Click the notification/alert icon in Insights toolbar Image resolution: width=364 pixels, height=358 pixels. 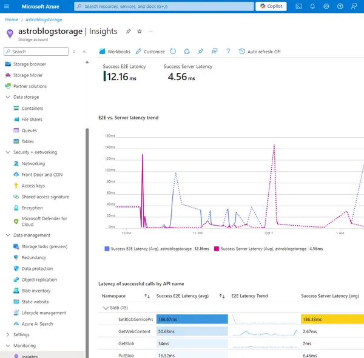pos(187,52)
